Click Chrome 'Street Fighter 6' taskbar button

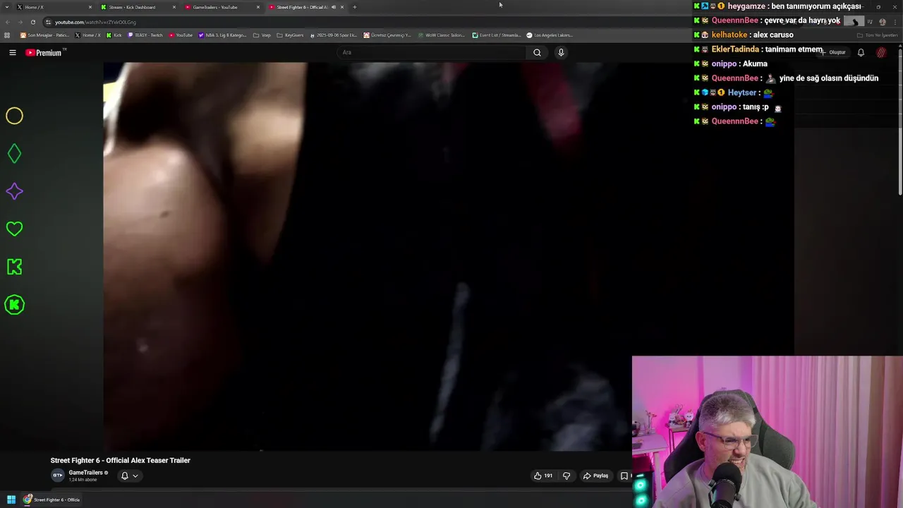pyautogui.click(x=51, y=500)
